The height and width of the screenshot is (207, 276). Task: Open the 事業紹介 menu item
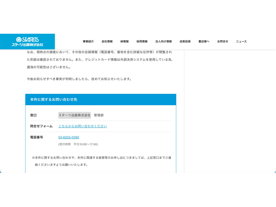88,41
